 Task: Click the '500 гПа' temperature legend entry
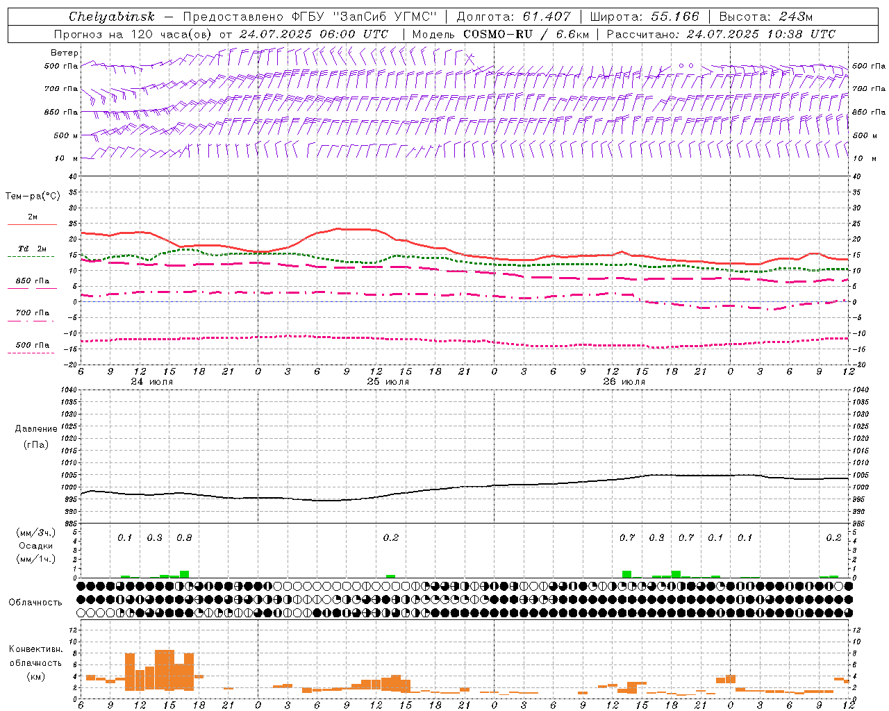point(33,345)
